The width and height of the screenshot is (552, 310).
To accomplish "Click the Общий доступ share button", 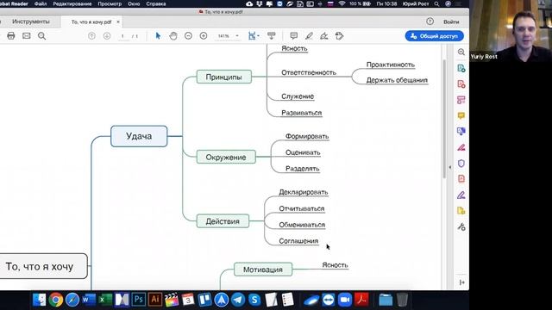I will click(x=434, y=36).
